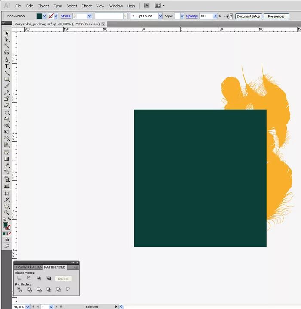
Task: Select the Artboard tool
Action: (x=6, y=193)
